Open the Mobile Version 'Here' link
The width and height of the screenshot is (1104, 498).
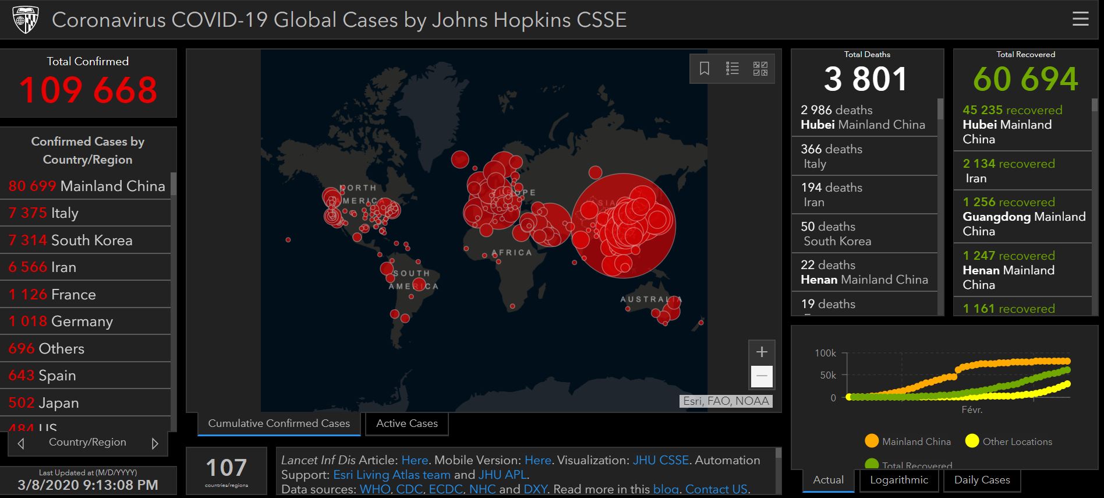click(537, 460)
